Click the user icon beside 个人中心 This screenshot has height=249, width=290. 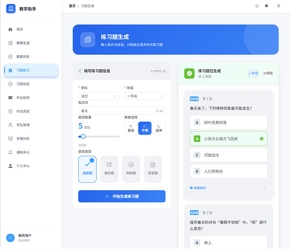coord(10,166)
